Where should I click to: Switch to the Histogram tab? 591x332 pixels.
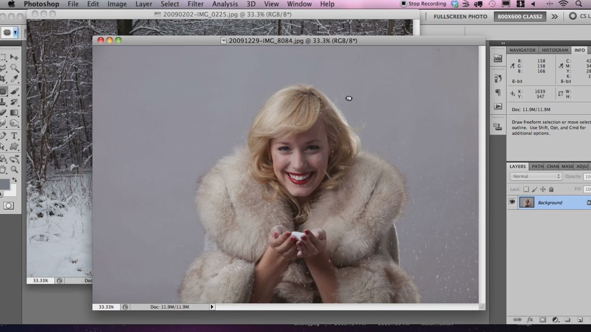point(555,50)
